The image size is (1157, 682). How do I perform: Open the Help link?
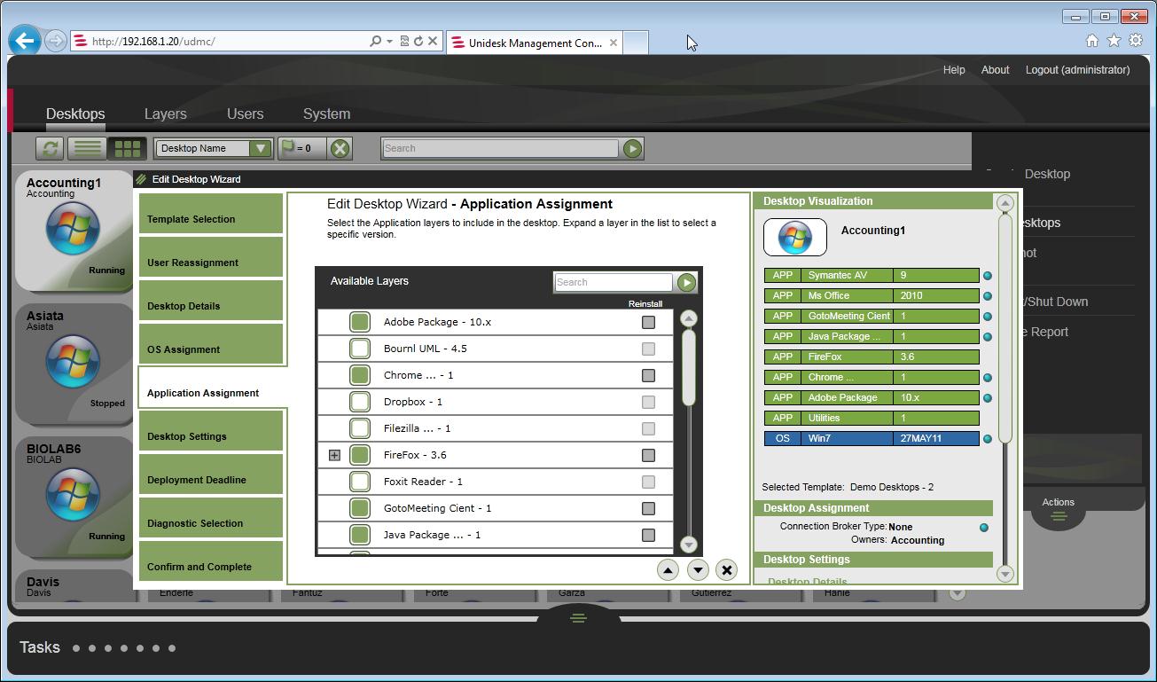click(x=954, y=70)
